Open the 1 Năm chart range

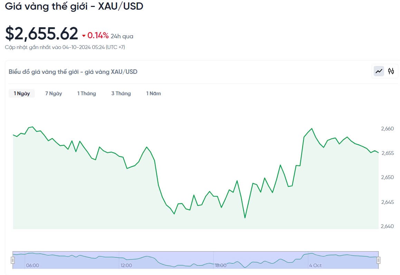tap(153, 94)
